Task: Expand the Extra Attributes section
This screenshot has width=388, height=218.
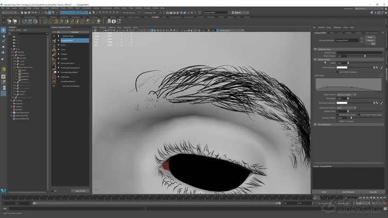Action: (316, 124)
